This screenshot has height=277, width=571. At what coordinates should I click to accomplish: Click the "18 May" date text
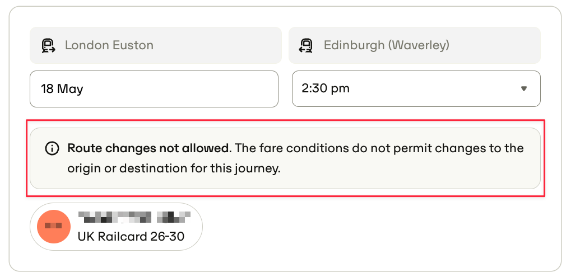pyautogui.click(x=62, y=89)
